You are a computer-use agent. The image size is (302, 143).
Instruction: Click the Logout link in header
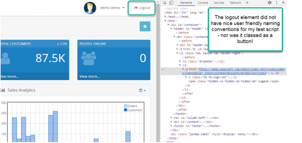(x=142, y=8)
